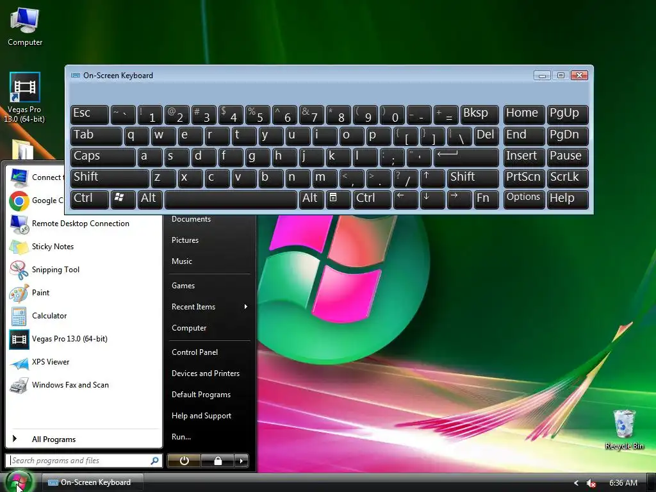Open Games from Start menu

tap(183, 286)
